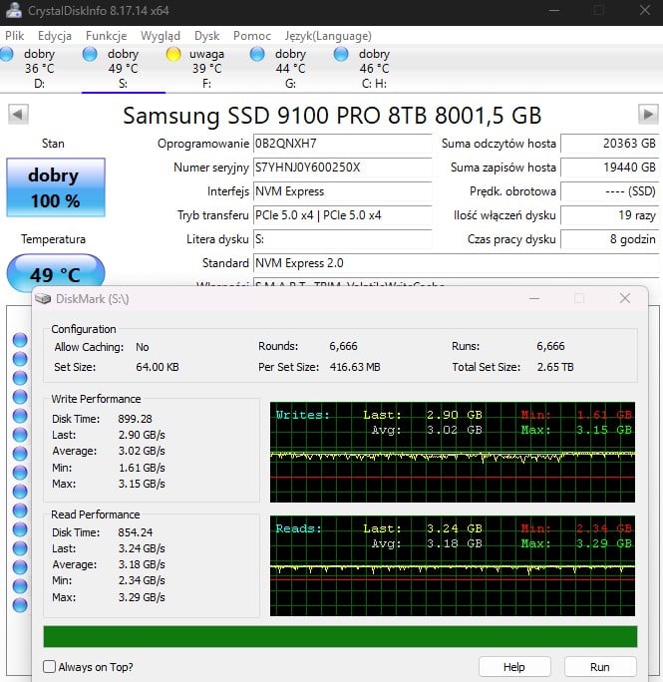Select drive G: status icon at 44 °C
The width and height of the screenshot is (663, 682).
(257, 54)
